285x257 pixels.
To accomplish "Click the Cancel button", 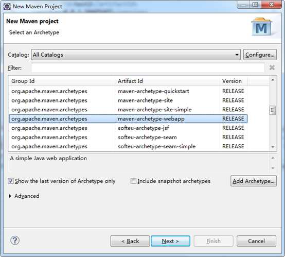I will click(257, 241).
